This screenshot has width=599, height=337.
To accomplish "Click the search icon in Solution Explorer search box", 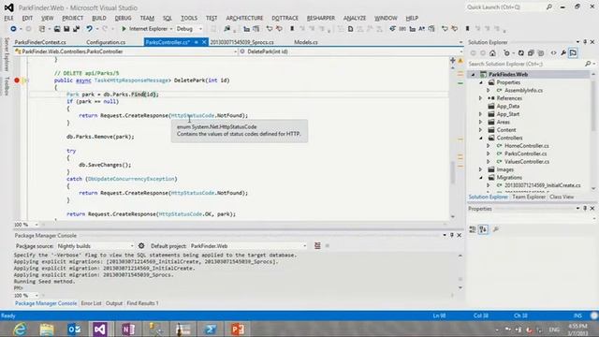I will pyautogui.click(x=588, y=64).
